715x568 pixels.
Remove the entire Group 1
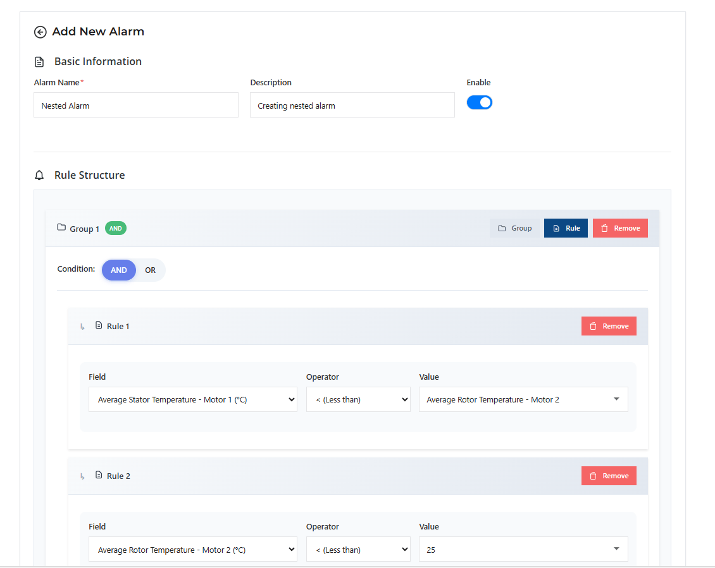point(619,228)
